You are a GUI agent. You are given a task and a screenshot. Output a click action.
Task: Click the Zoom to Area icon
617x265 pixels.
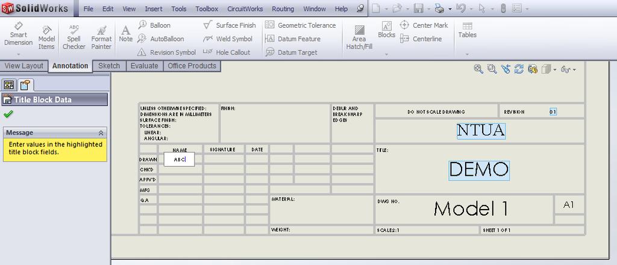tap(492, 69)
